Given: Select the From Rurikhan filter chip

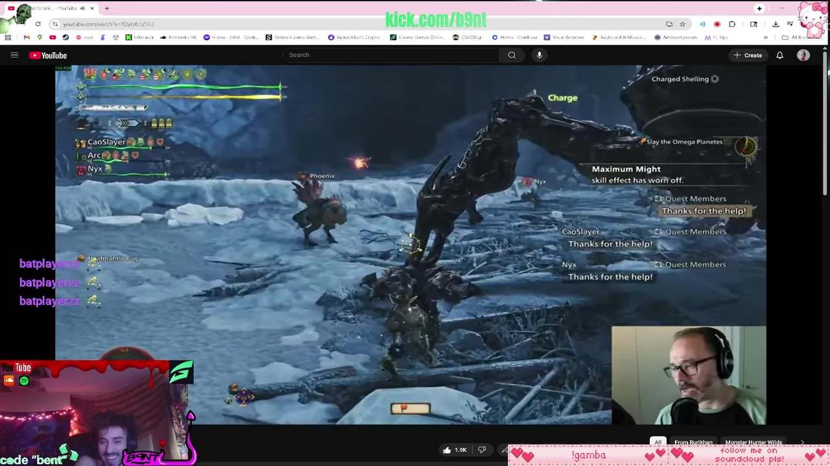Looking at the screenshot, I should (693, 442).
